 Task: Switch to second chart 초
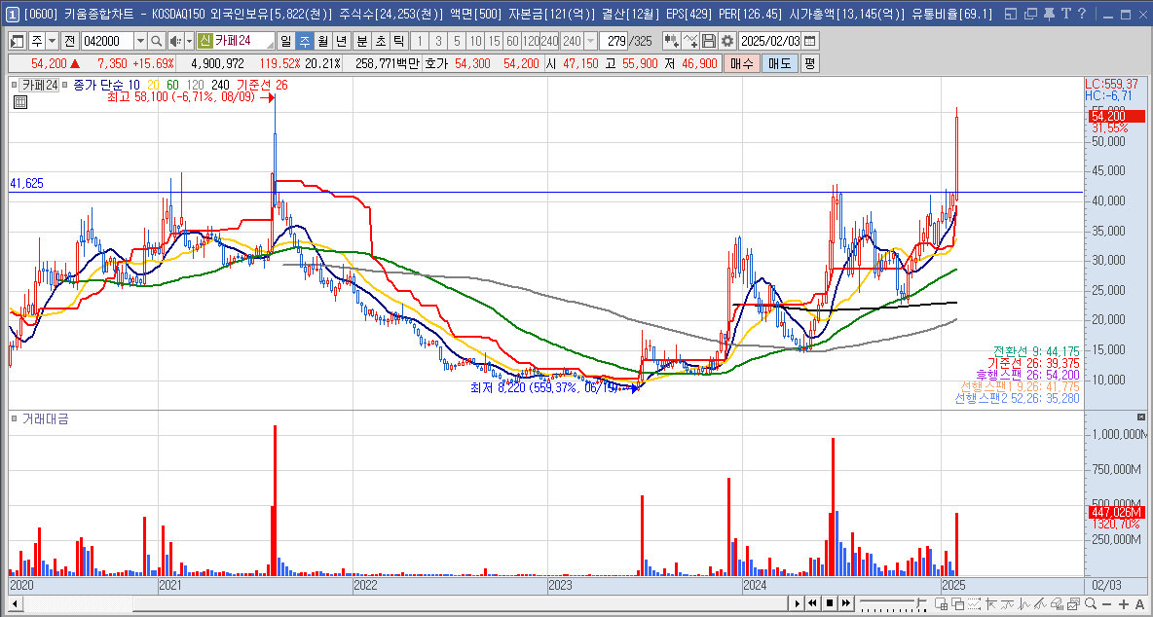click(380, 41)
